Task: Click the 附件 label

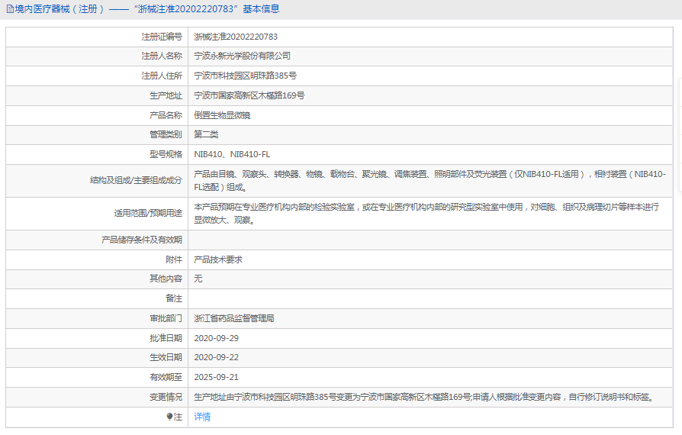Action: (174, 259)
